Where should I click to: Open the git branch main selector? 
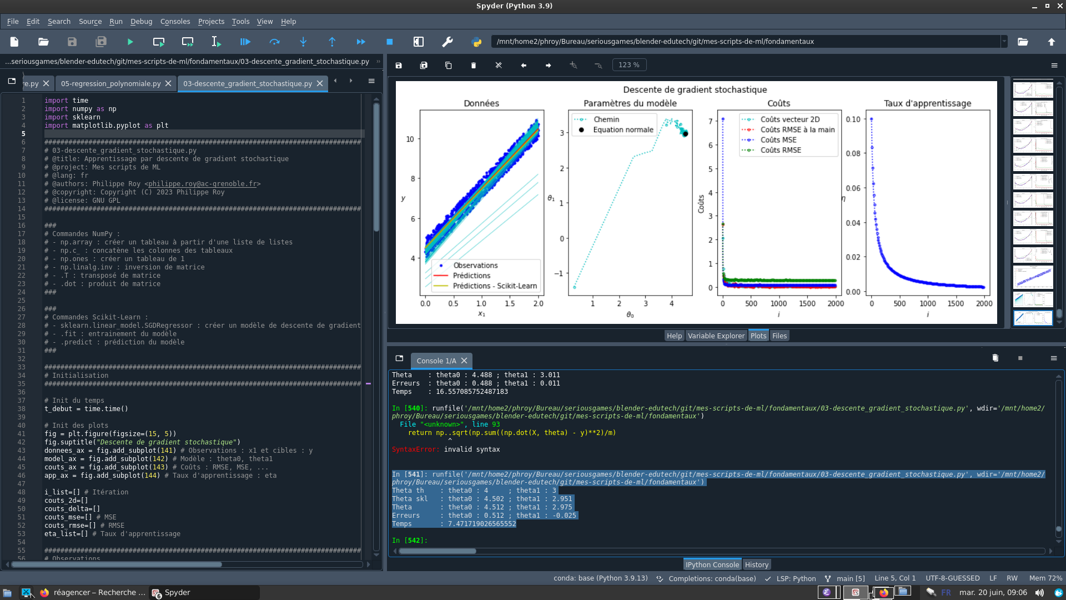pyautogui.click(x=844, y=578)
